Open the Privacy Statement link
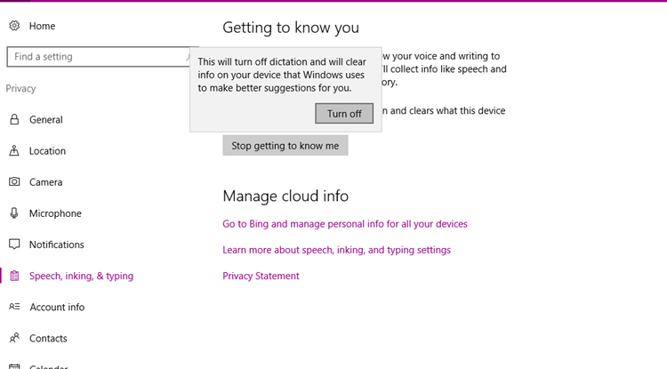This screenshot has height=369, width=667. point(261,276)
